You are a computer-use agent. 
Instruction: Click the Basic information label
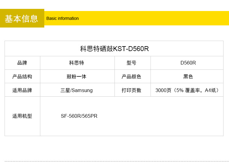pos(62,18)
